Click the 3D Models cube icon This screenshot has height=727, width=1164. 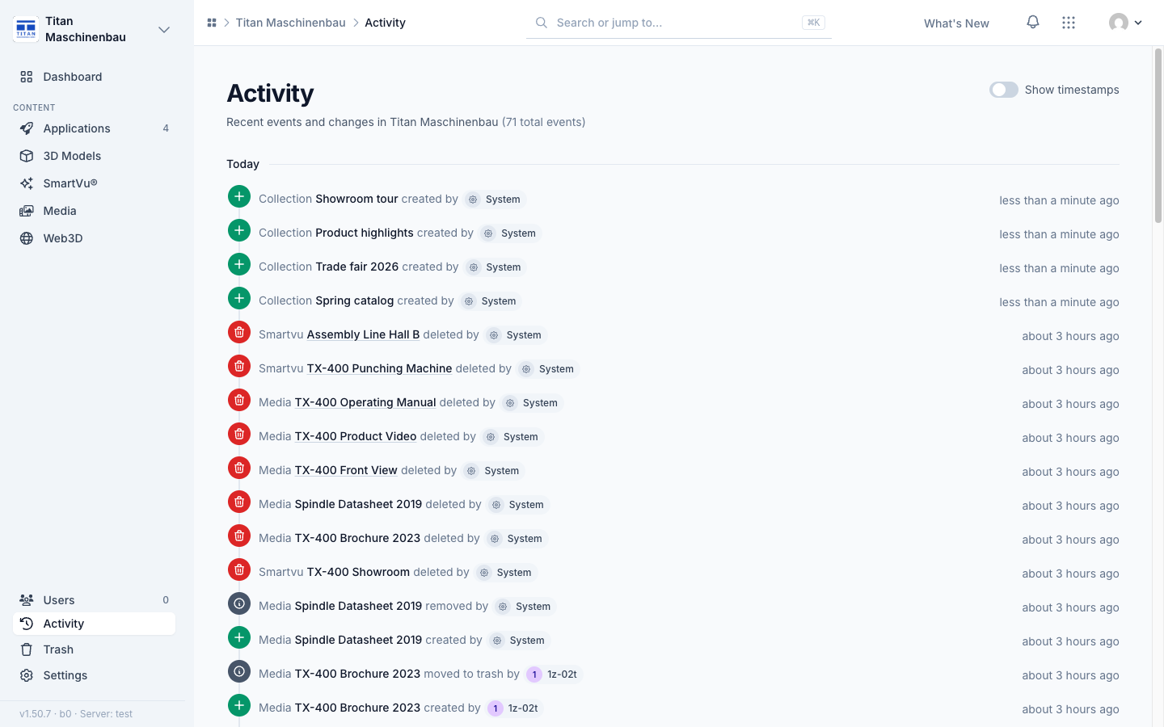(27, 156)
